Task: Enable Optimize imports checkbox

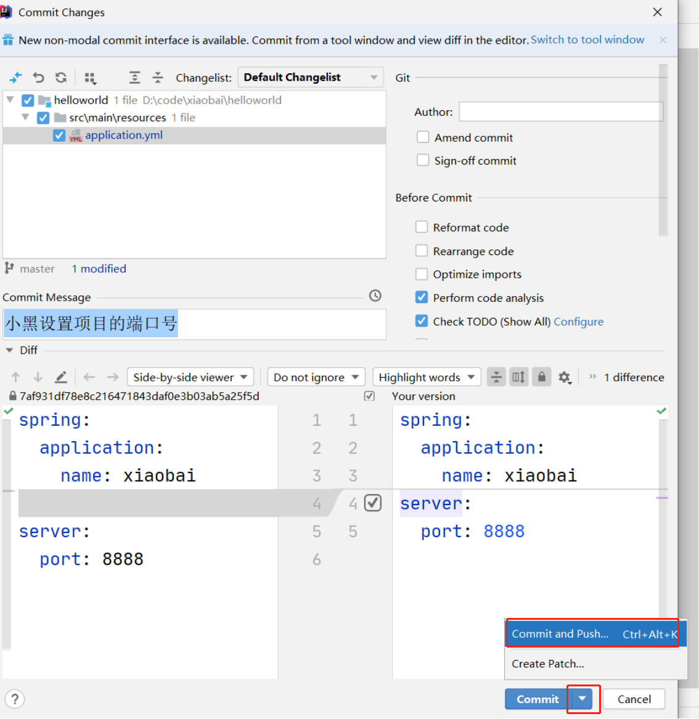Action: coord(422,274)
